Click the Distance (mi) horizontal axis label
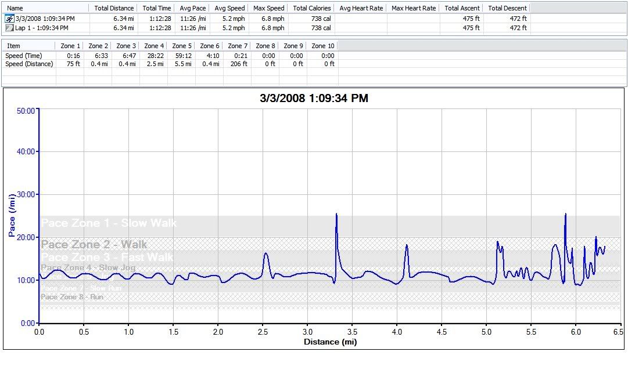 point(330,342)
